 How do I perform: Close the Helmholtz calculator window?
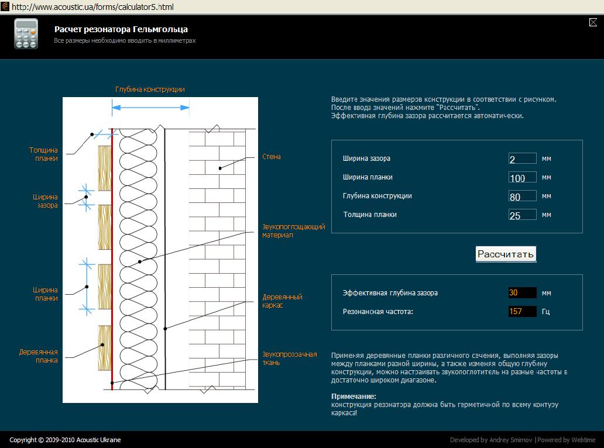pos(592,22)
